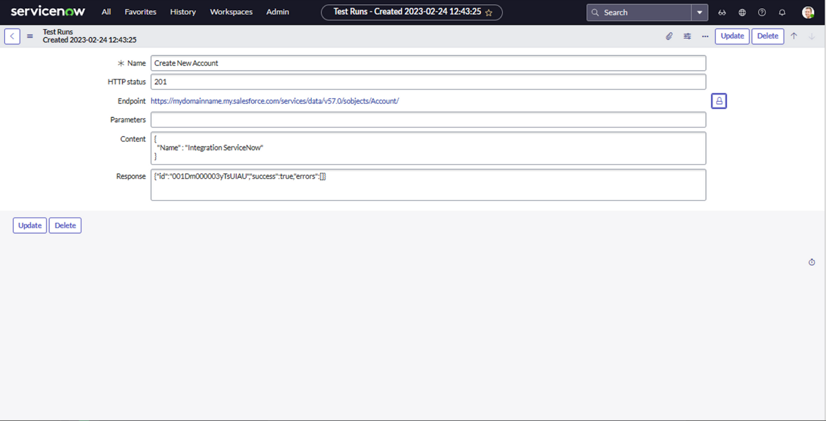826x421 pixels.
Task: Open the Salesforce endpoint URL link
Action: 275,101
